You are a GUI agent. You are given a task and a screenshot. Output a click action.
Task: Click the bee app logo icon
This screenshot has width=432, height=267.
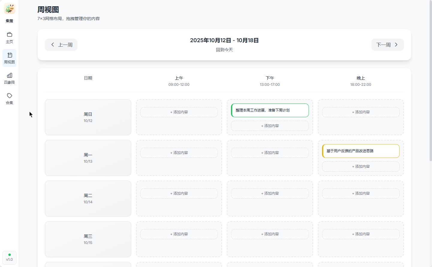point(10,9)
